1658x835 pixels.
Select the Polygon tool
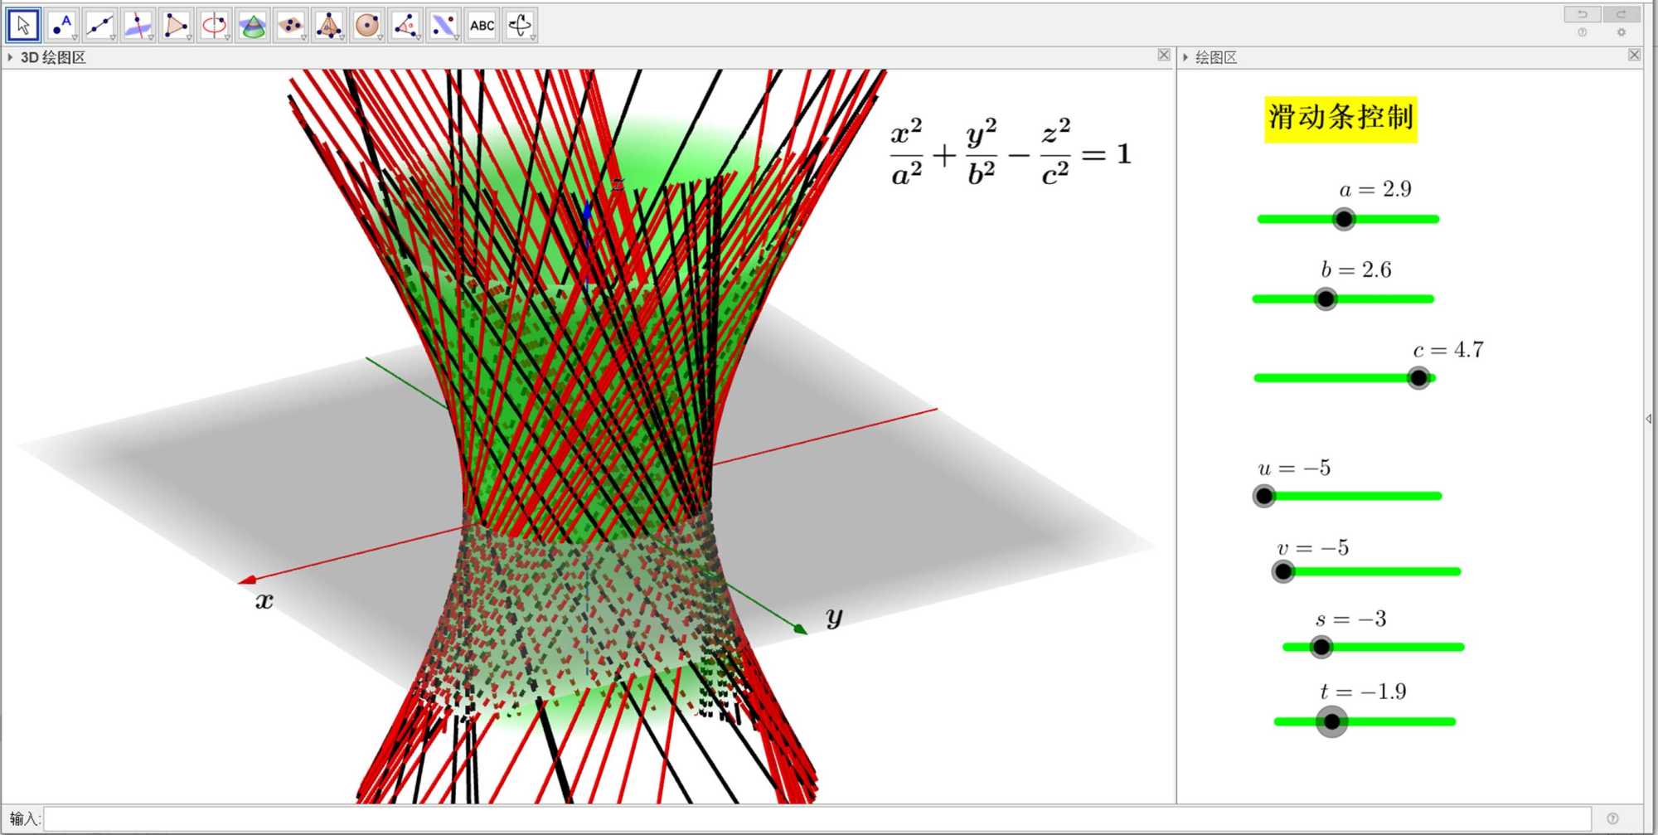tap(176, 26)
